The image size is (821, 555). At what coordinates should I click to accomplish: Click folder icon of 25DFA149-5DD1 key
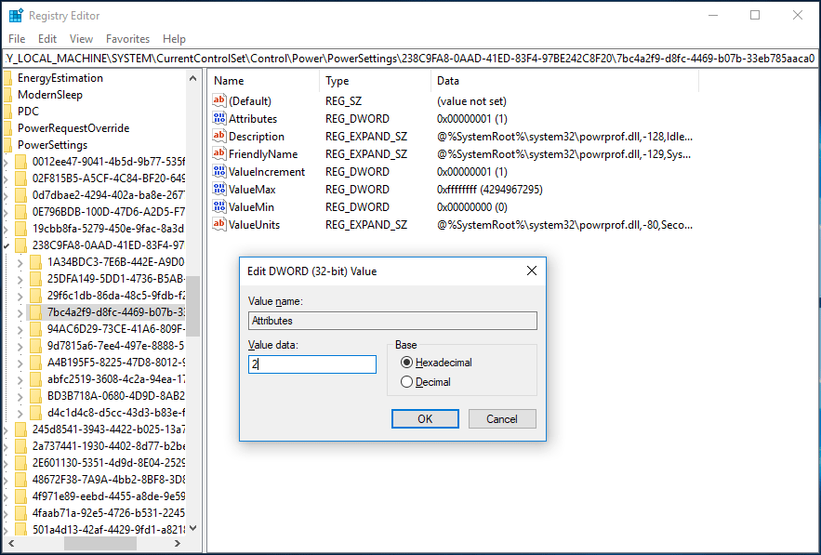click(x=35, y=279)
